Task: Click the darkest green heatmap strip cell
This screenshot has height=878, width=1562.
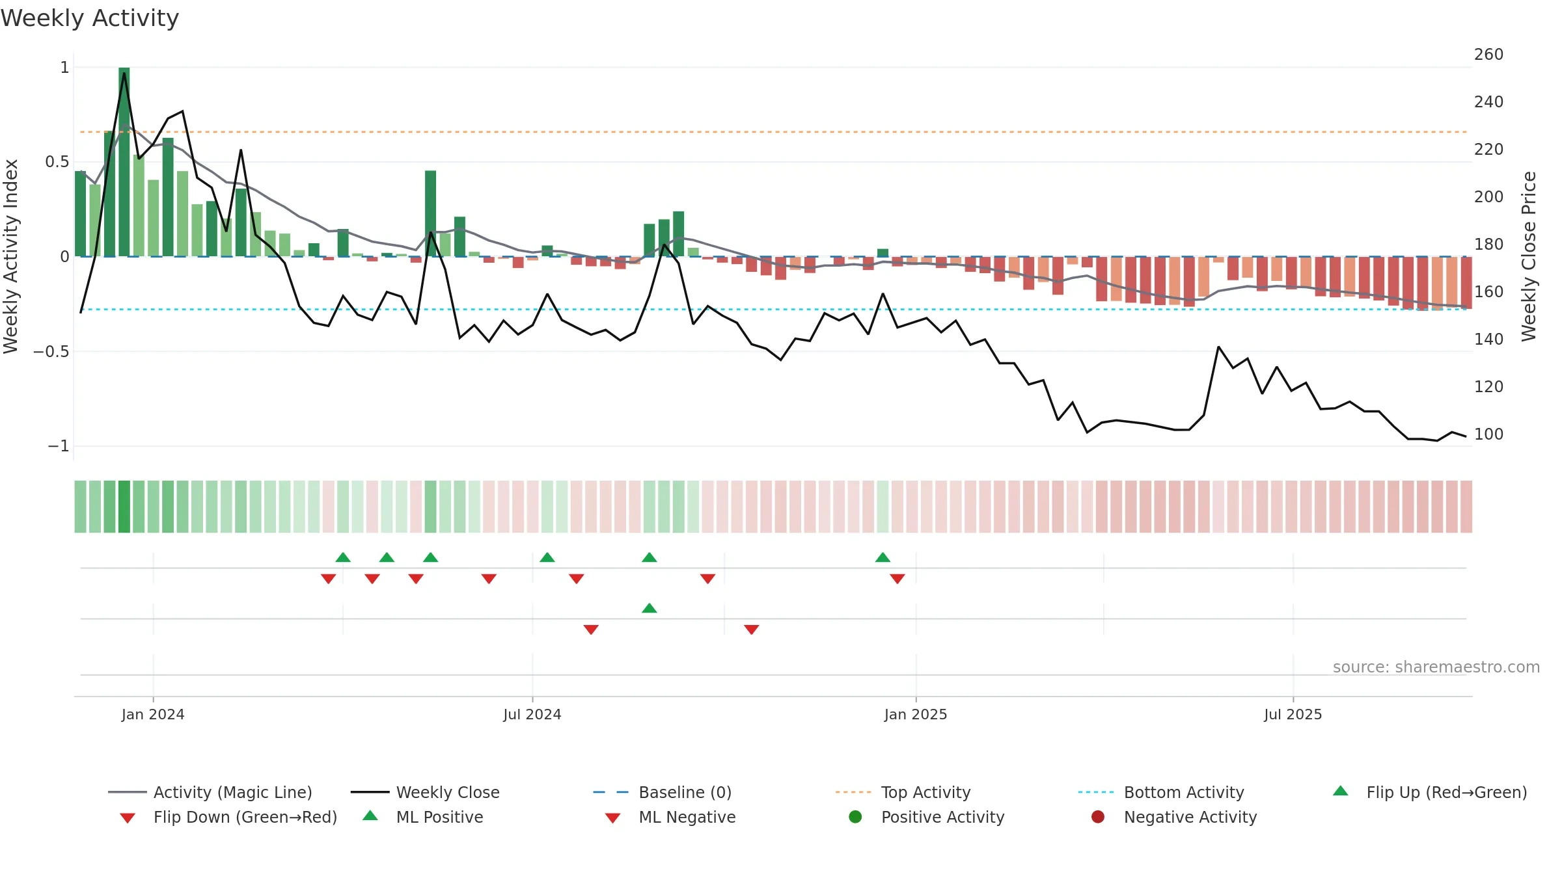Action: [x=124, y=507]
